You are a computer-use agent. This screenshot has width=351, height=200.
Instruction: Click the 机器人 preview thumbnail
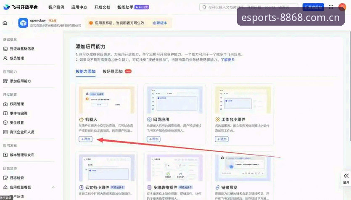(x=107, y=100)
